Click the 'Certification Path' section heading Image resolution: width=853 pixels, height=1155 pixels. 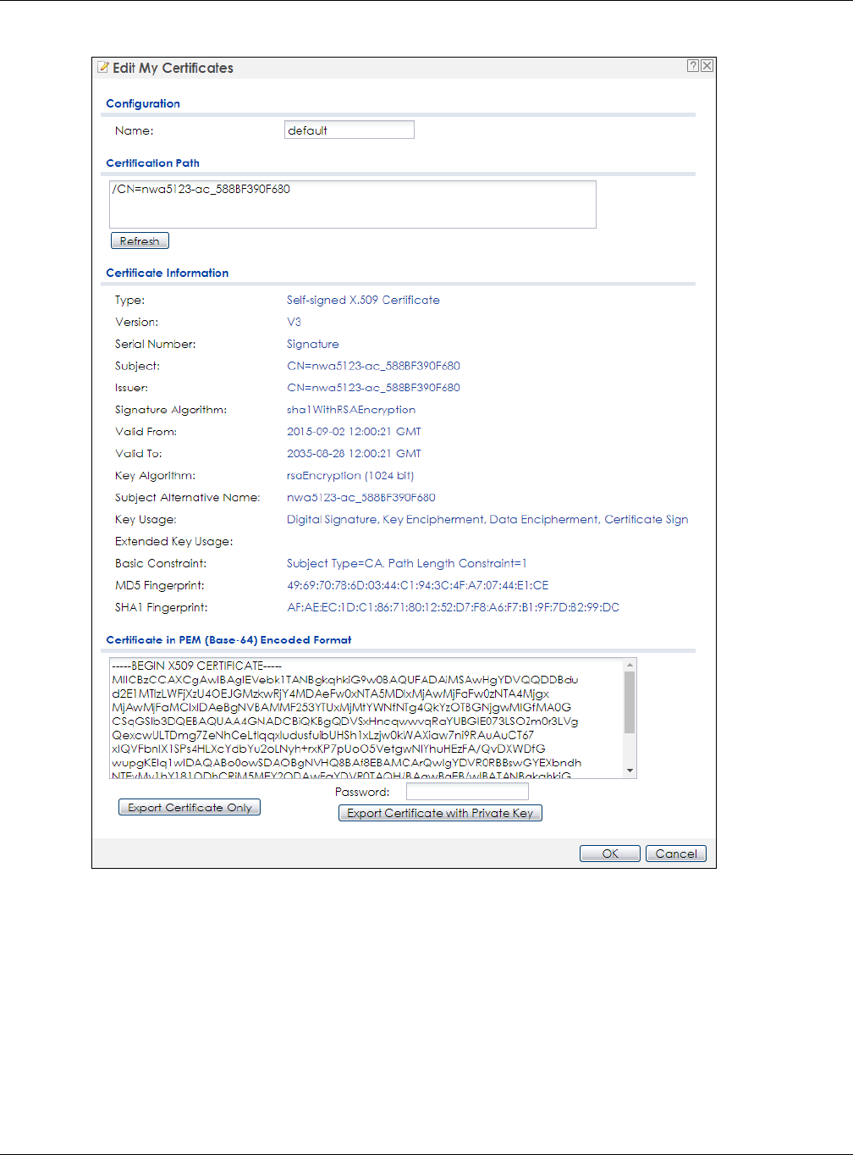click(153, 163)
